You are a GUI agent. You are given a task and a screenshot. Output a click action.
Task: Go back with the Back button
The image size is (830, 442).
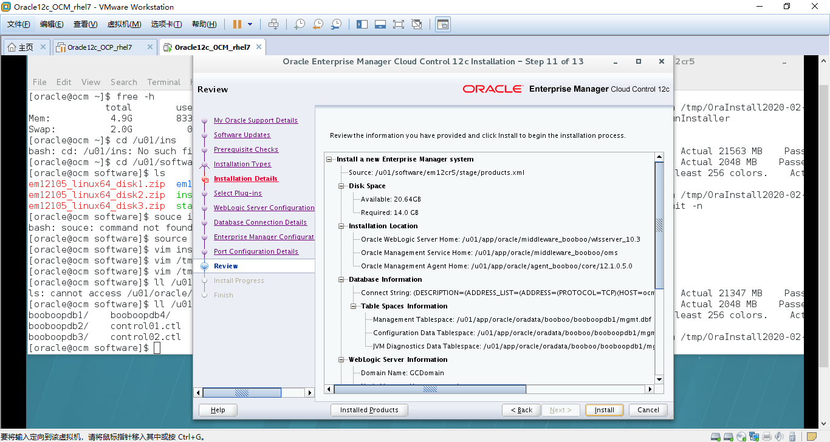tap(521, 410)
